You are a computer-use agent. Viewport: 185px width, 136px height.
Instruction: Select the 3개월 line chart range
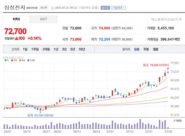coord(46,49)
